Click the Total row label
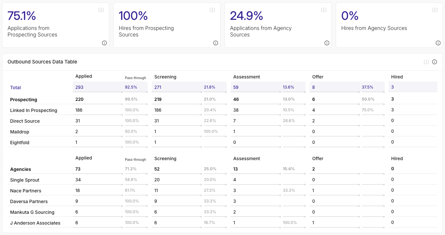 [15, 88]
